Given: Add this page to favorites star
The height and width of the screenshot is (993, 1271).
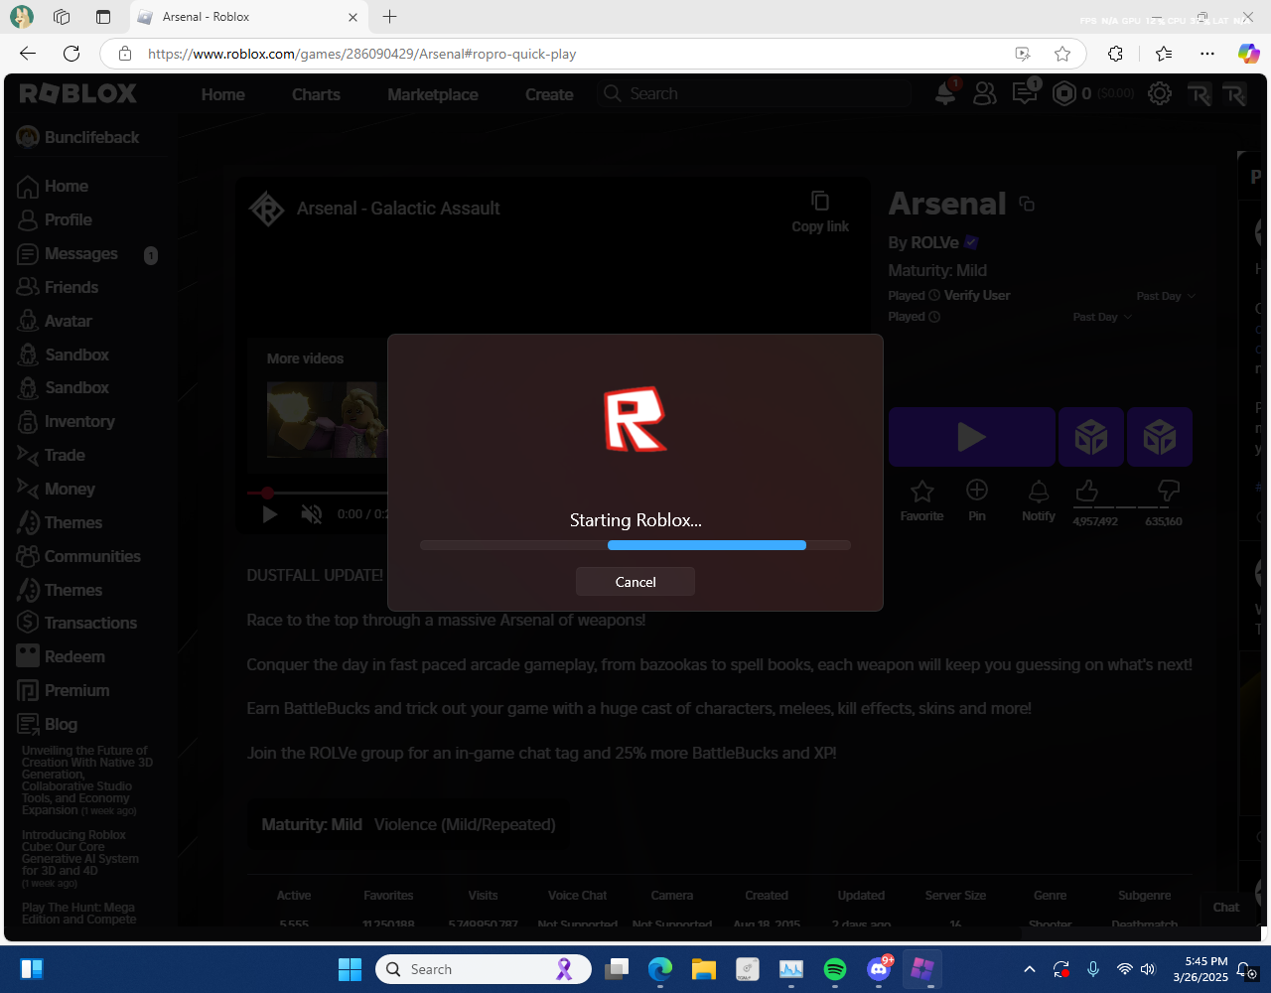Looking at the screenshot, I should point(1062,54).
